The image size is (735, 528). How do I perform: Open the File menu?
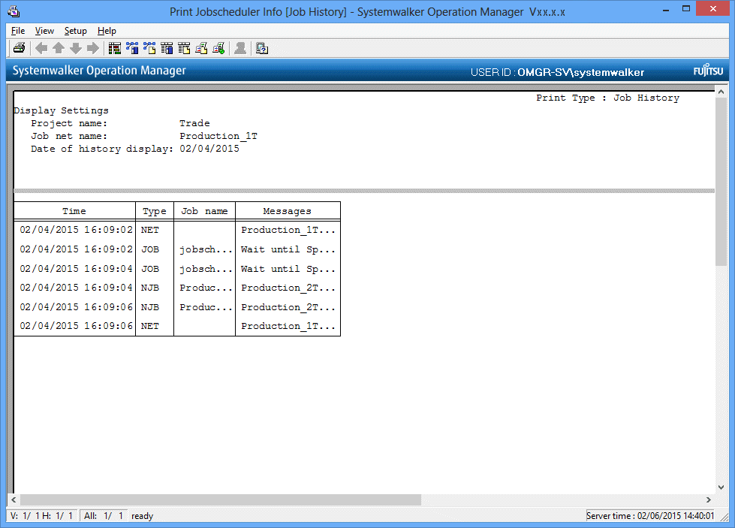18,31
